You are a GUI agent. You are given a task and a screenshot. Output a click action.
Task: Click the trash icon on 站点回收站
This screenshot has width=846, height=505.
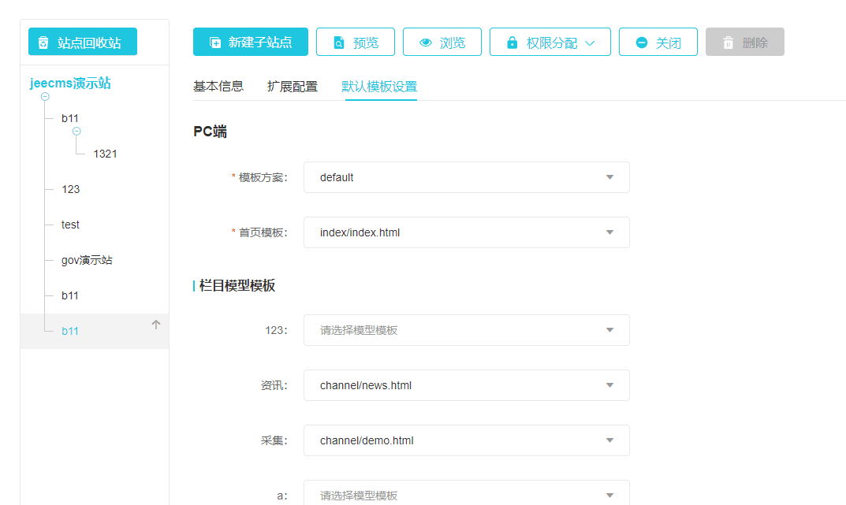coord(43,43)
